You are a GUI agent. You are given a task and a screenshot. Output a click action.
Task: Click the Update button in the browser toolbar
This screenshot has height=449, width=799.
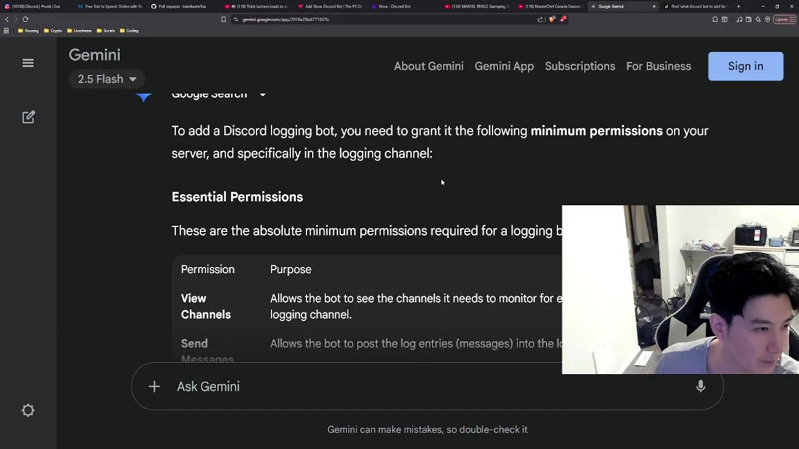click(x=784, y=19)
